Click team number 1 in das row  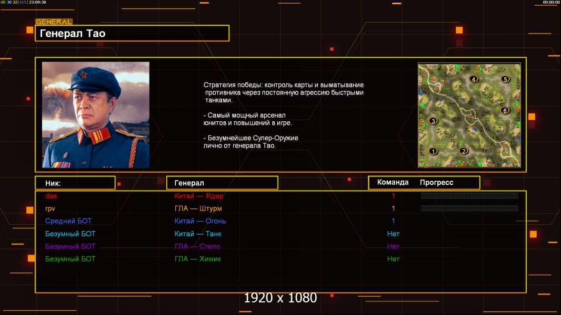(393, 196)
